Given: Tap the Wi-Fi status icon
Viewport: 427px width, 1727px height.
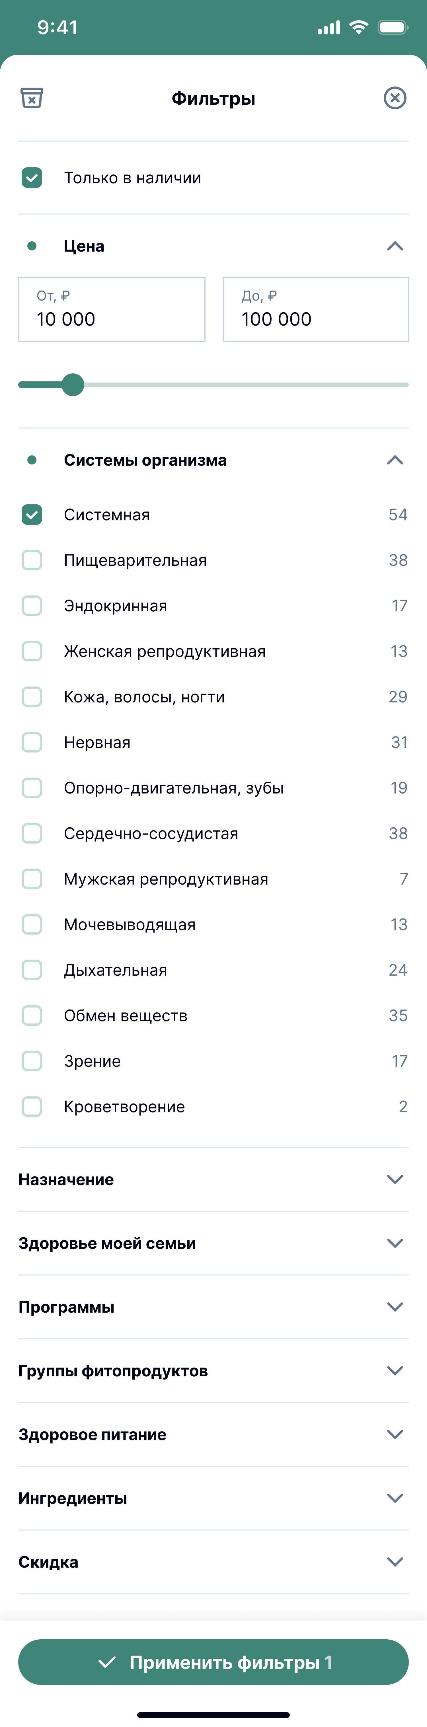Looking at the screenshot, I should click(359, 28).
